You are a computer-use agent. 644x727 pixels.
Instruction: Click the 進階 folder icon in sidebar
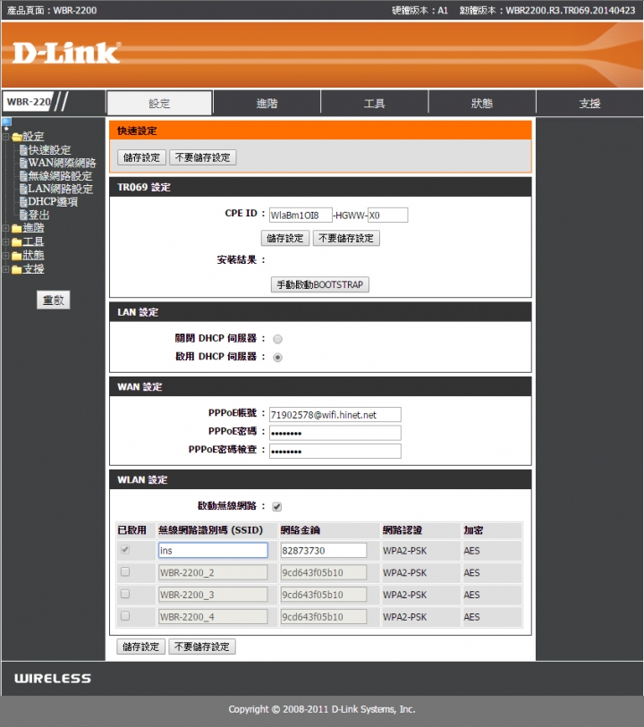point(17,228)
